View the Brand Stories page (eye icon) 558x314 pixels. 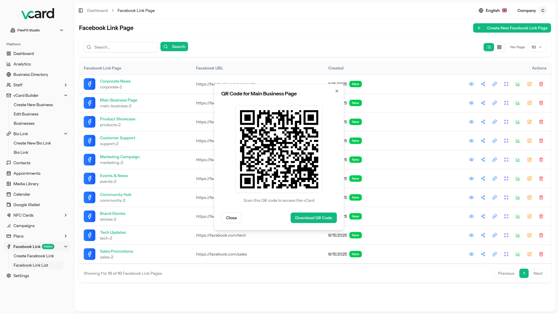(471, 216)
